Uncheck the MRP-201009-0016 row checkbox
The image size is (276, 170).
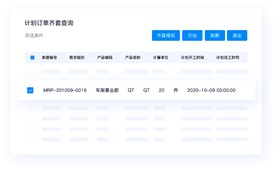click(x=30, y=90)
